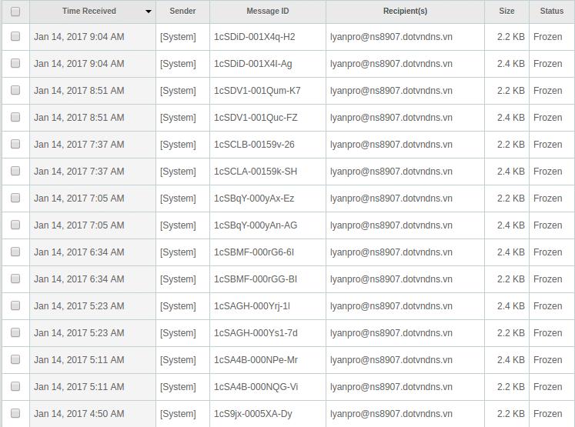
Task: Check the box for message 1cS9jx-0005XA-Dy
Action: pyautogui.click(x=15, y=413)
